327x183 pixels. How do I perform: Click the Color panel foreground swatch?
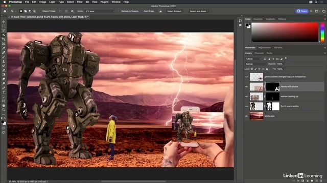pyautogui.click(x=247, y=25)
